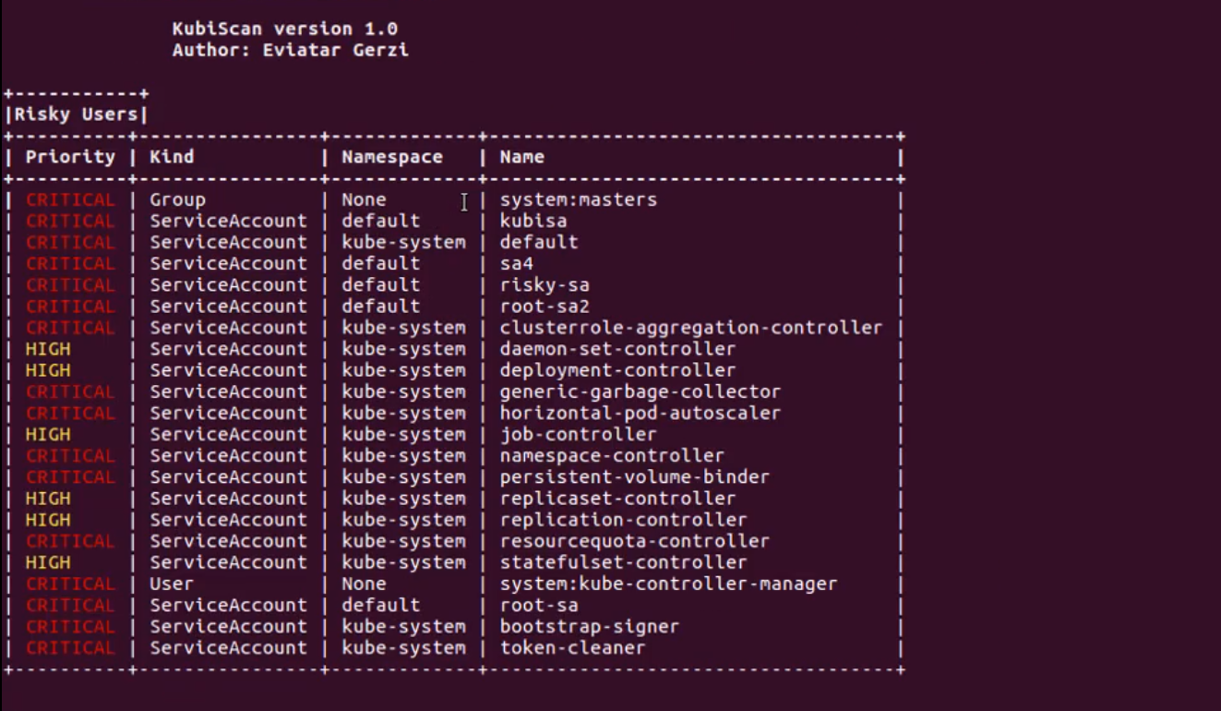Click the User kind cell

tap(172, 584)
